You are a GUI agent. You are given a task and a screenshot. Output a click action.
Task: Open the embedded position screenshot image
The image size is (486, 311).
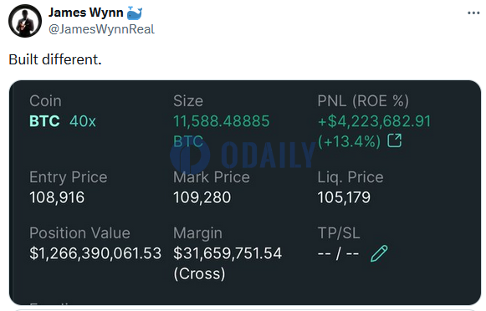245,192
